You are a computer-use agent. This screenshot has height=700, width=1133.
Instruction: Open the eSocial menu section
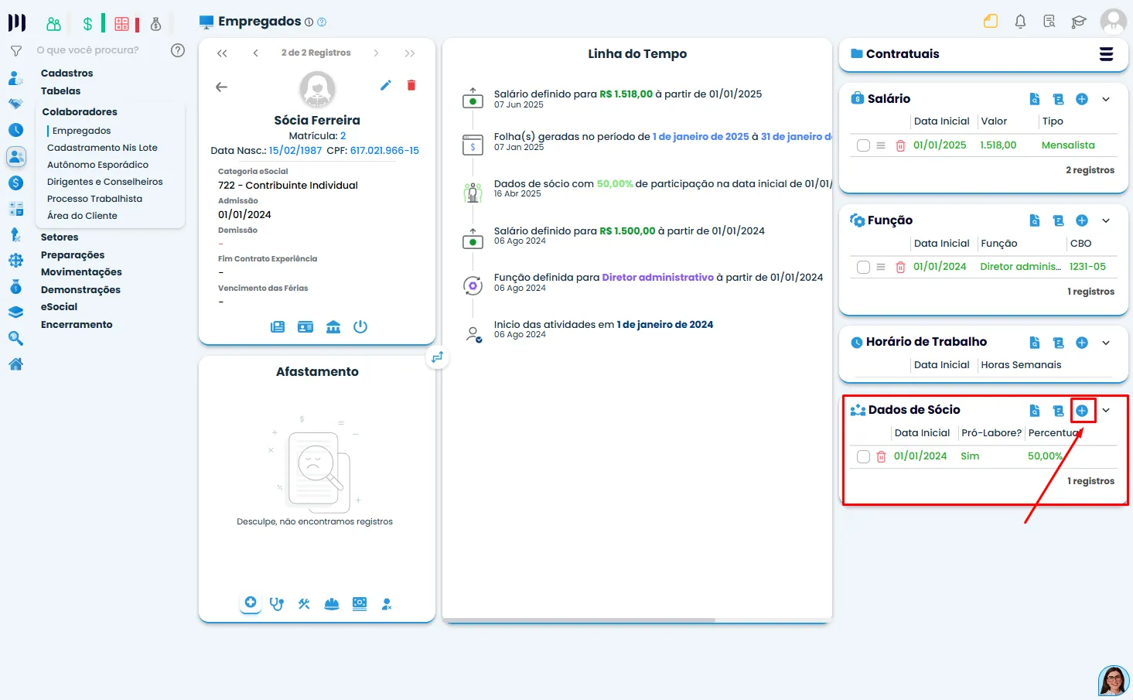pyautogui.click(x=59, y=307)
